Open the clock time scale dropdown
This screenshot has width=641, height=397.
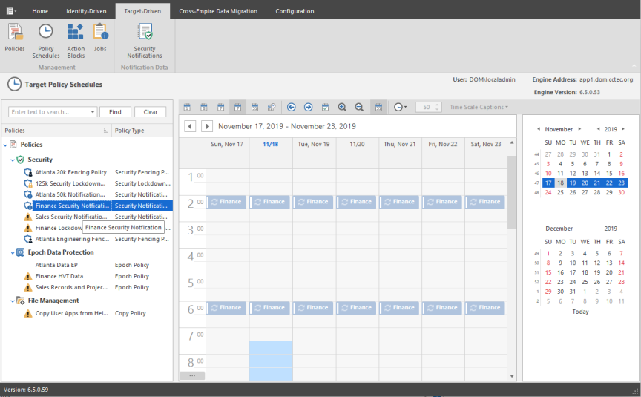[400, 107]
